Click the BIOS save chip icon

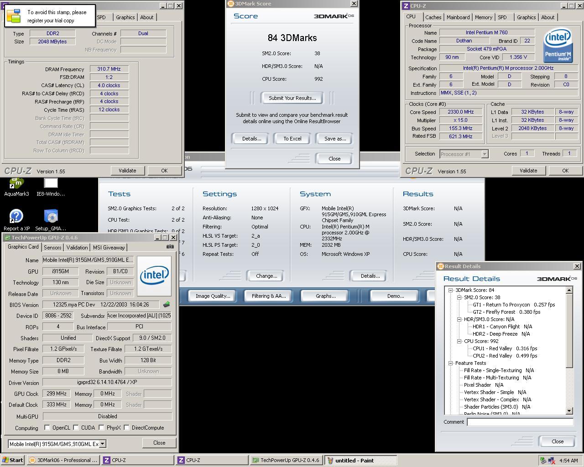[167, 305]
